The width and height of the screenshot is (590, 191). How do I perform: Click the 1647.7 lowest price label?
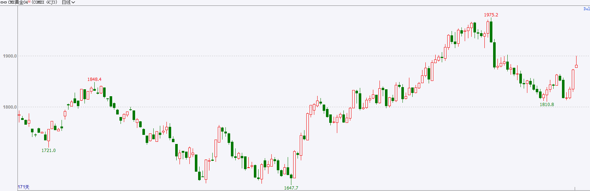click(x=291, y=188)
